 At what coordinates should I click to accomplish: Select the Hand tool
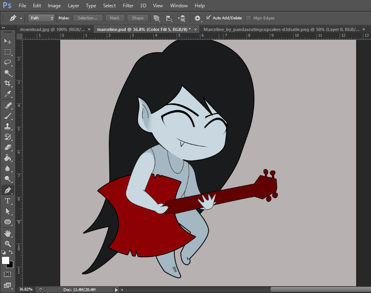[x=8, y=233]
